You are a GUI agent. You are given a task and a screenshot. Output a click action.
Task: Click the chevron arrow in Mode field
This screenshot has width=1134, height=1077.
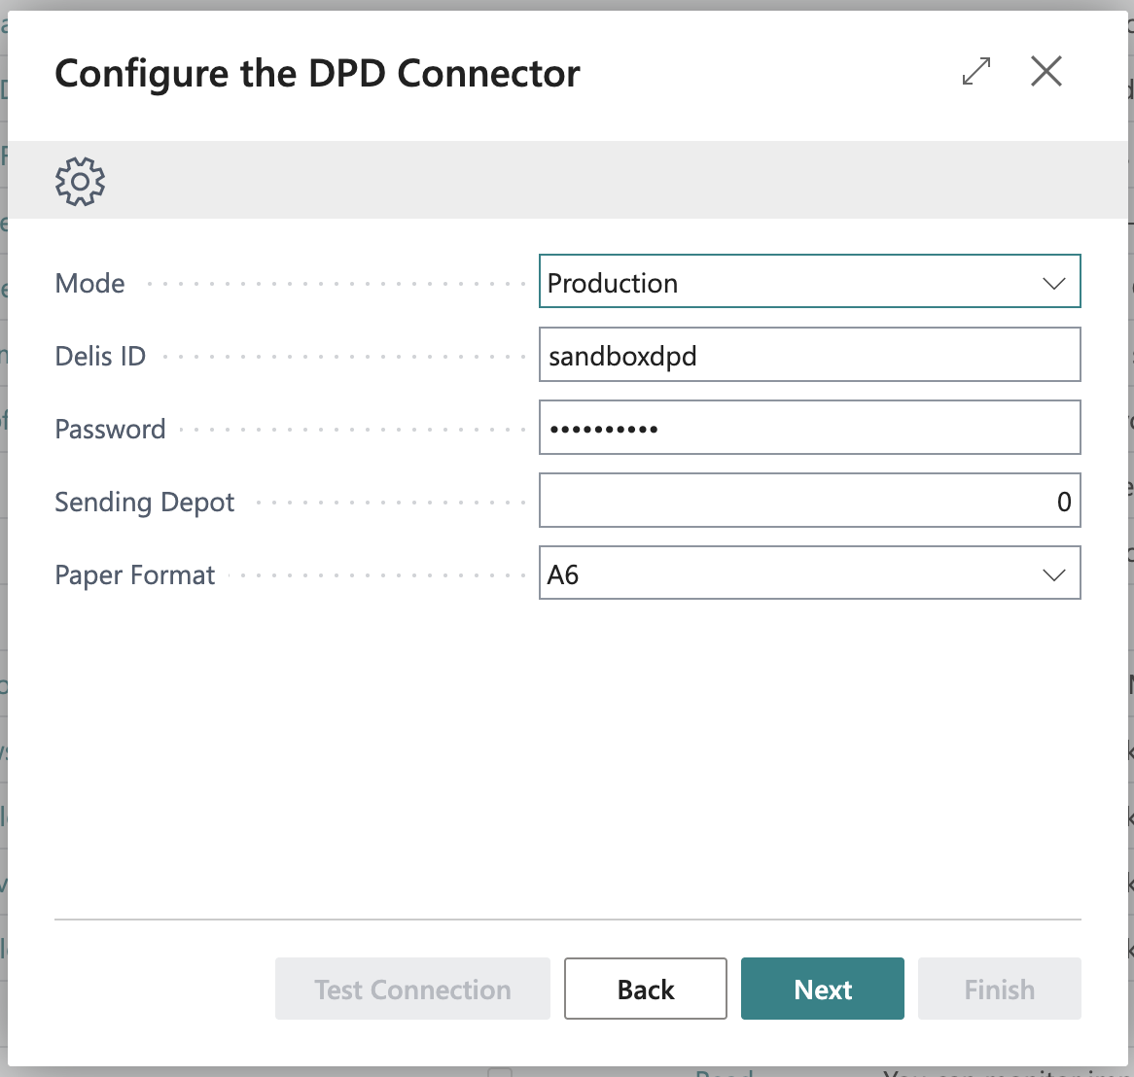(x=1054, y=283)
